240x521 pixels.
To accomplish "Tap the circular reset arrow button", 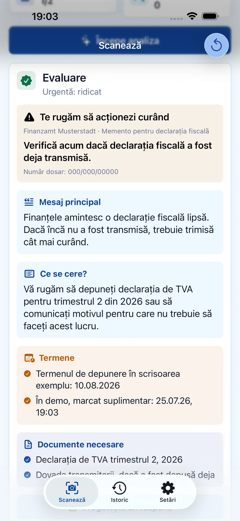I will [216, 45].
